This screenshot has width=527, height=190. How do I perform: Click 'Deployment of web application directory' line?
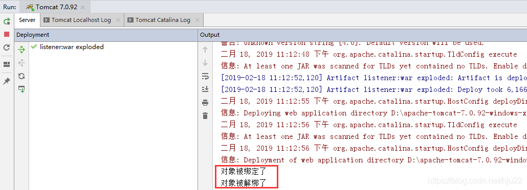click(x=374, y=160)
